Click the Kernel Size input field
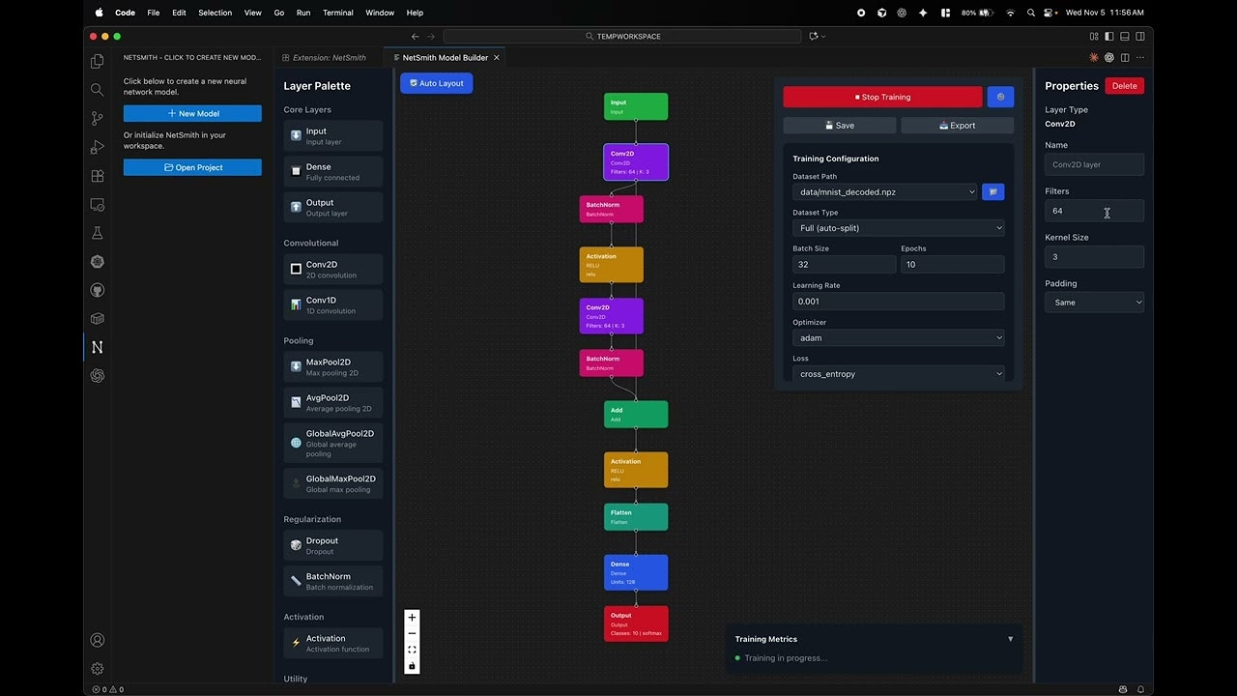This screenshot has width=1237, height=696. (1094, 257)
